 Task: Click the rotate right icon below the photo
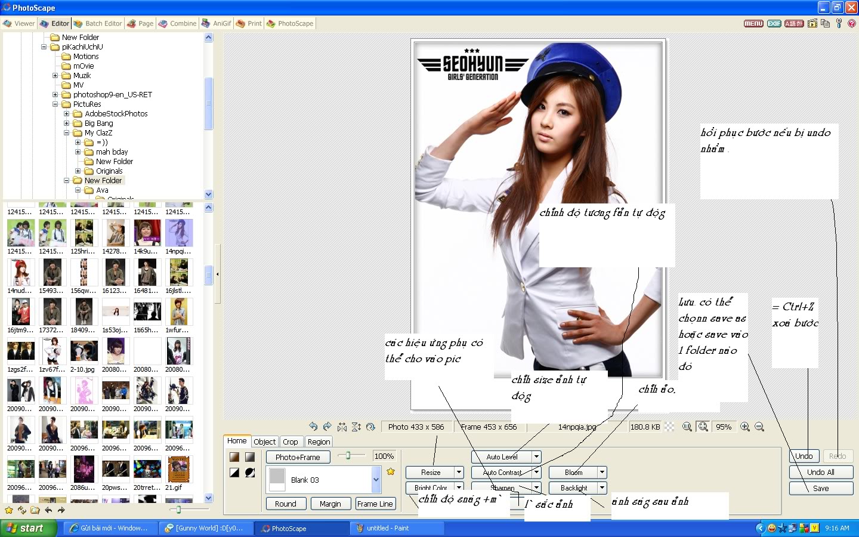327,427
